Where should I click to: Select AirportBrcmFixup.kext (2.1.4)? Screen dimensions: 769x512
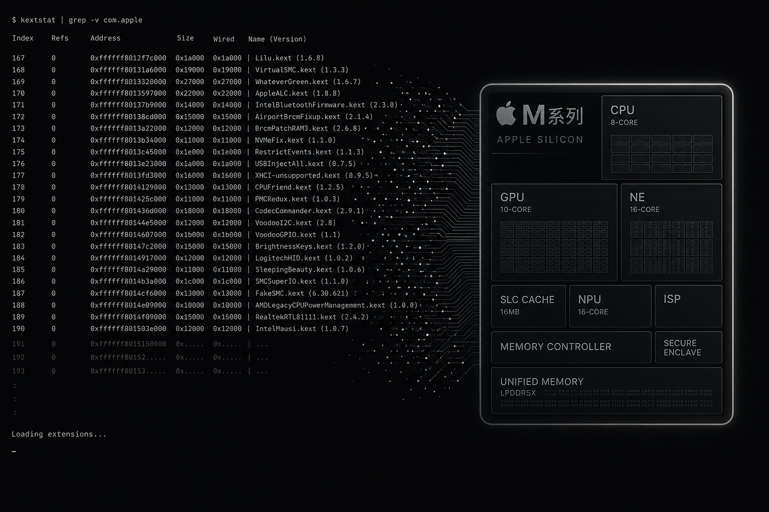[x=314, y=117]
